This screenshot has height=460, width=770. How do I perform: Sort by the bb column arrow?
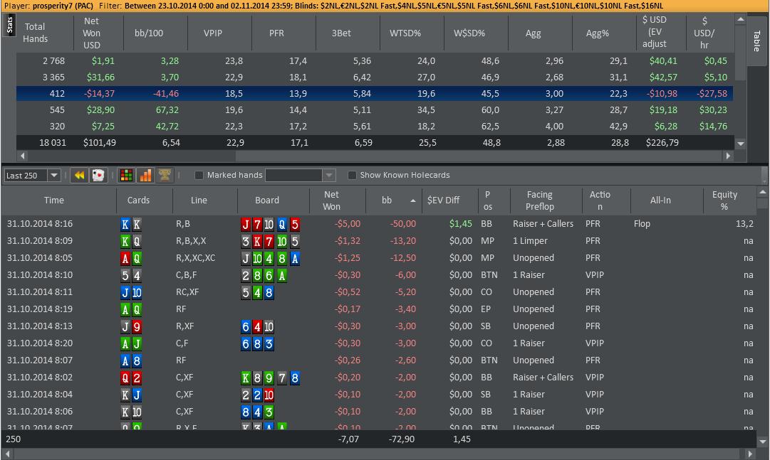pos(413,200)
